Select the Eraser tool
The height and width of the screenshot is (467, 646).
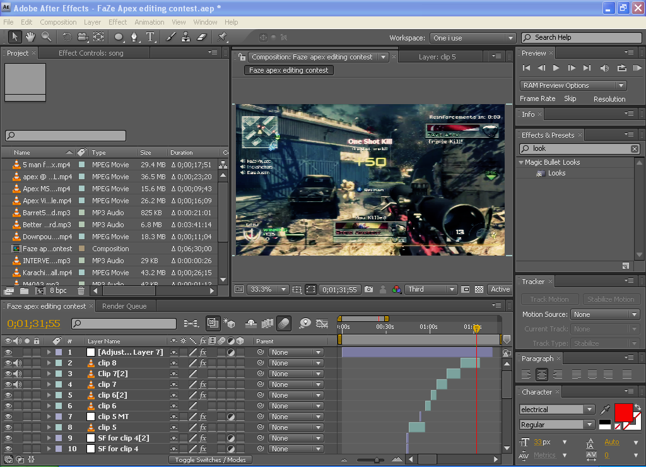[202, 37]
